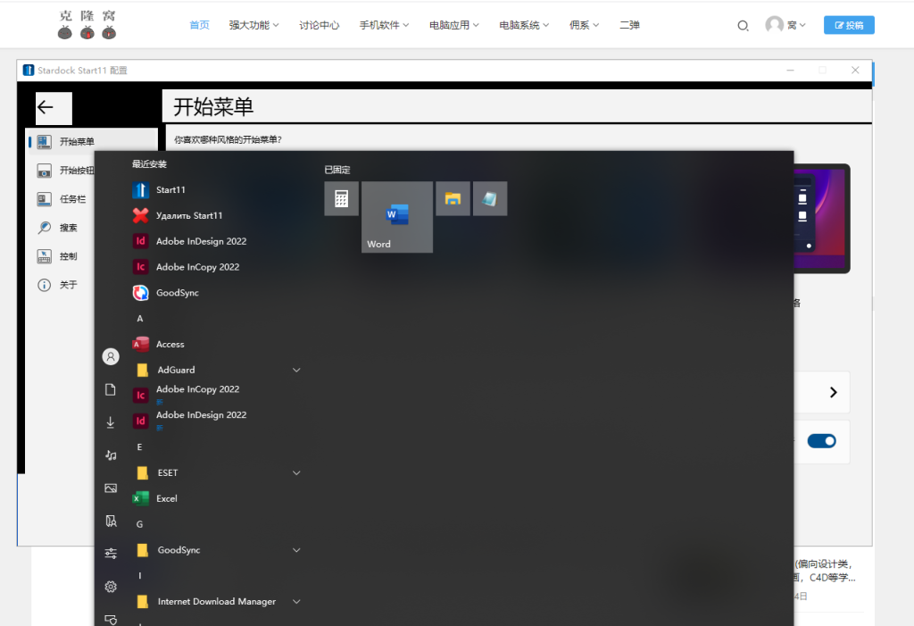Open the user avatar menu 窝
The image size is (914, 626).
(785, 25)
